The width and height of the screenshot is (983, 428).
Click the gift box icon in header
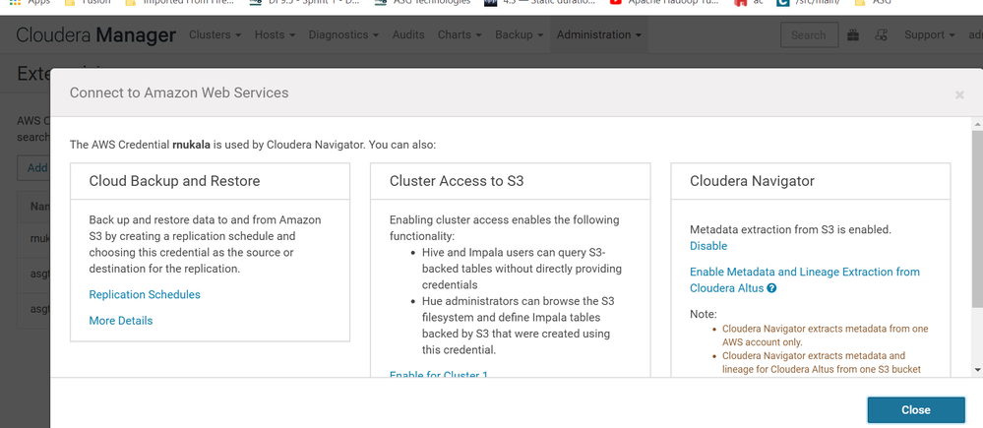click(x=853, y=35)
